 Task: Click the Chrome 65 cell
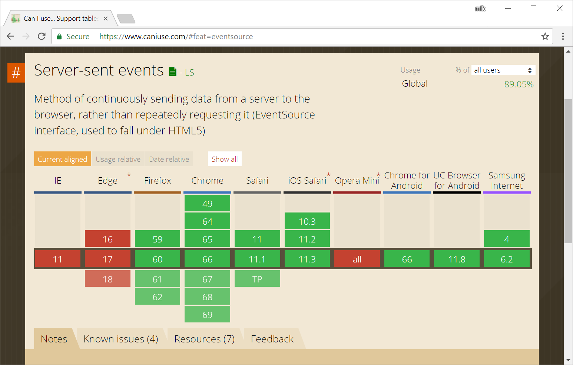(x=207, y=239)
